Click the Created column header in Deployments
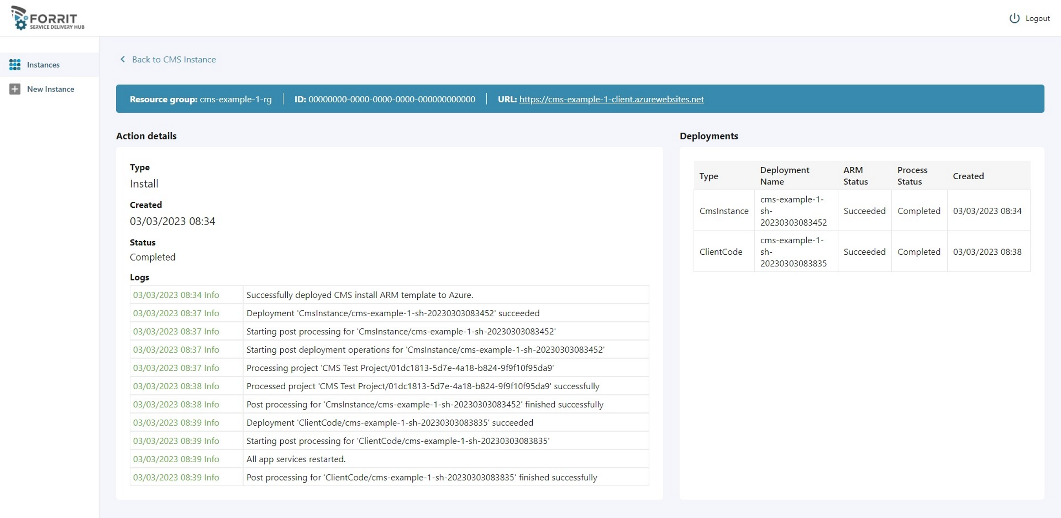Viewport: 1061px width, 518px height. (x=968, y=176)
